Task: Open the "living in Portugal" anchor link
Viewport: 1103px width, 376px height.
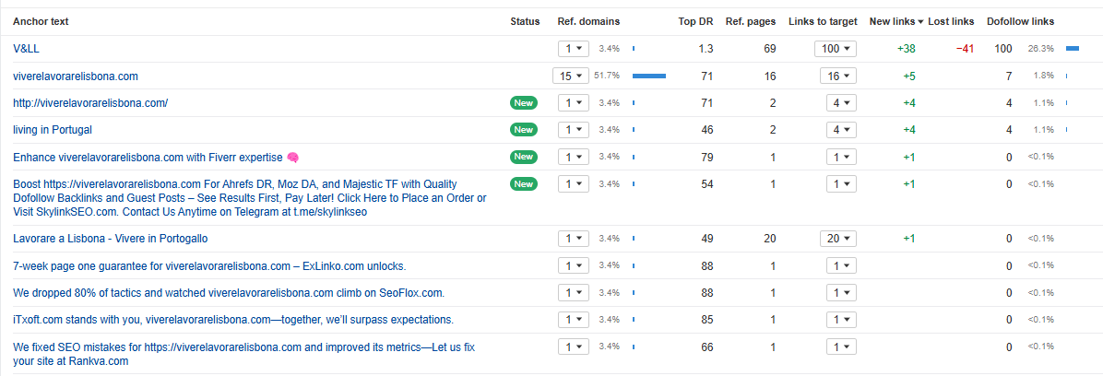Action: 53,130
